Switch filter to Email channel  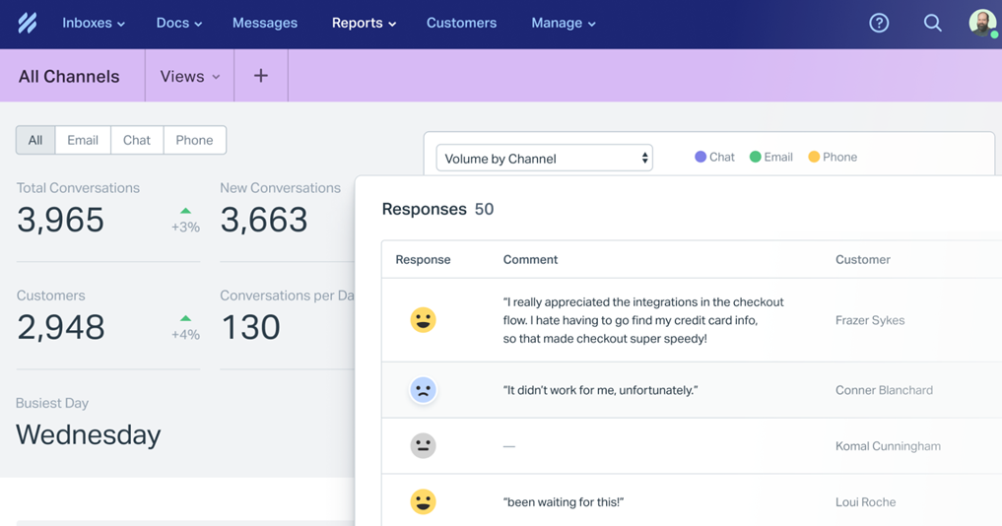pos(83,140)
